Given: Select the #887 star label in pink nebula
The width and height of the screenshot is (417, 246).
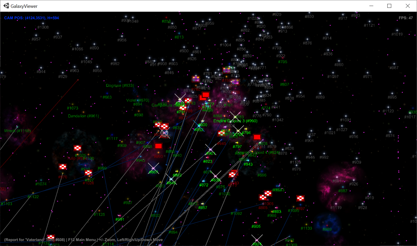Looking at the screenshot, I should coord(343,191).
